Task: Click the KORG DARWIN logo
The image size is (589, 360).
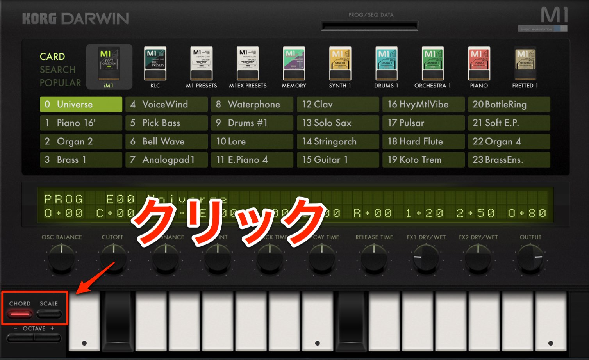Action: pos(75,18)
